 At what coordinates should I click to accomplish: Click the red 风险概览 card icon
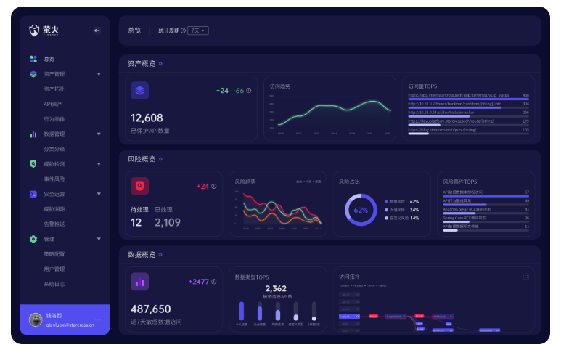pyautogui.click(x=139, y=187)
